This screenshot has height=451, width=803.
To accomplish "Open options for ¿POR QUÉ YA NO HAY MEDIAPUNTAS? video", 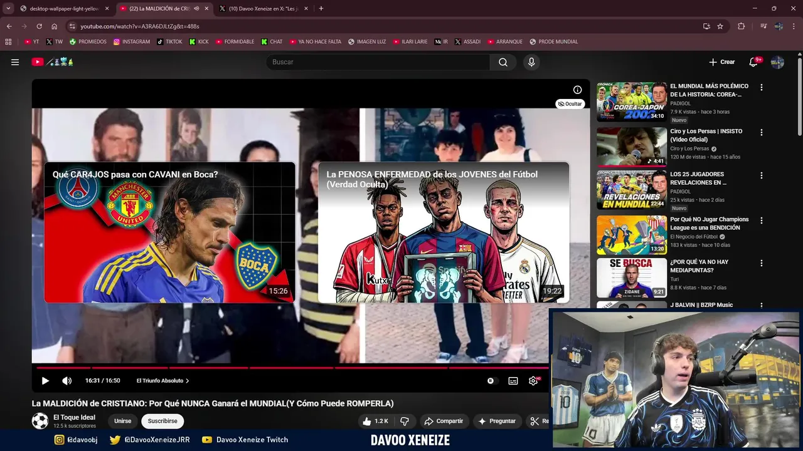I will [762, 264].
